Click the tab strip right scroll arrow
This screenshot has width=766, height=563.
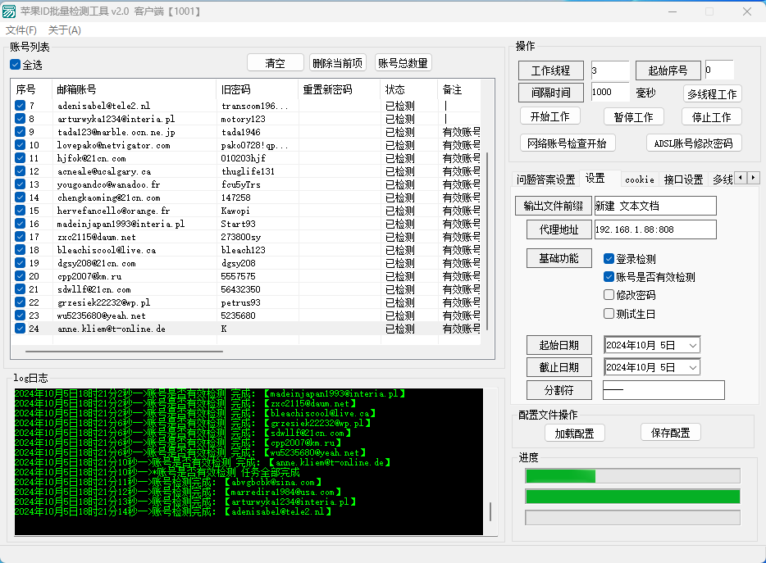(753, 178)
